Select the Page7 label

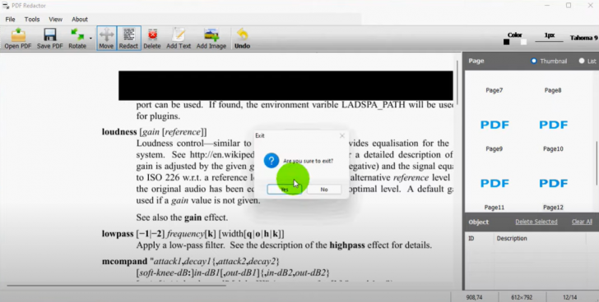point(495,90)
